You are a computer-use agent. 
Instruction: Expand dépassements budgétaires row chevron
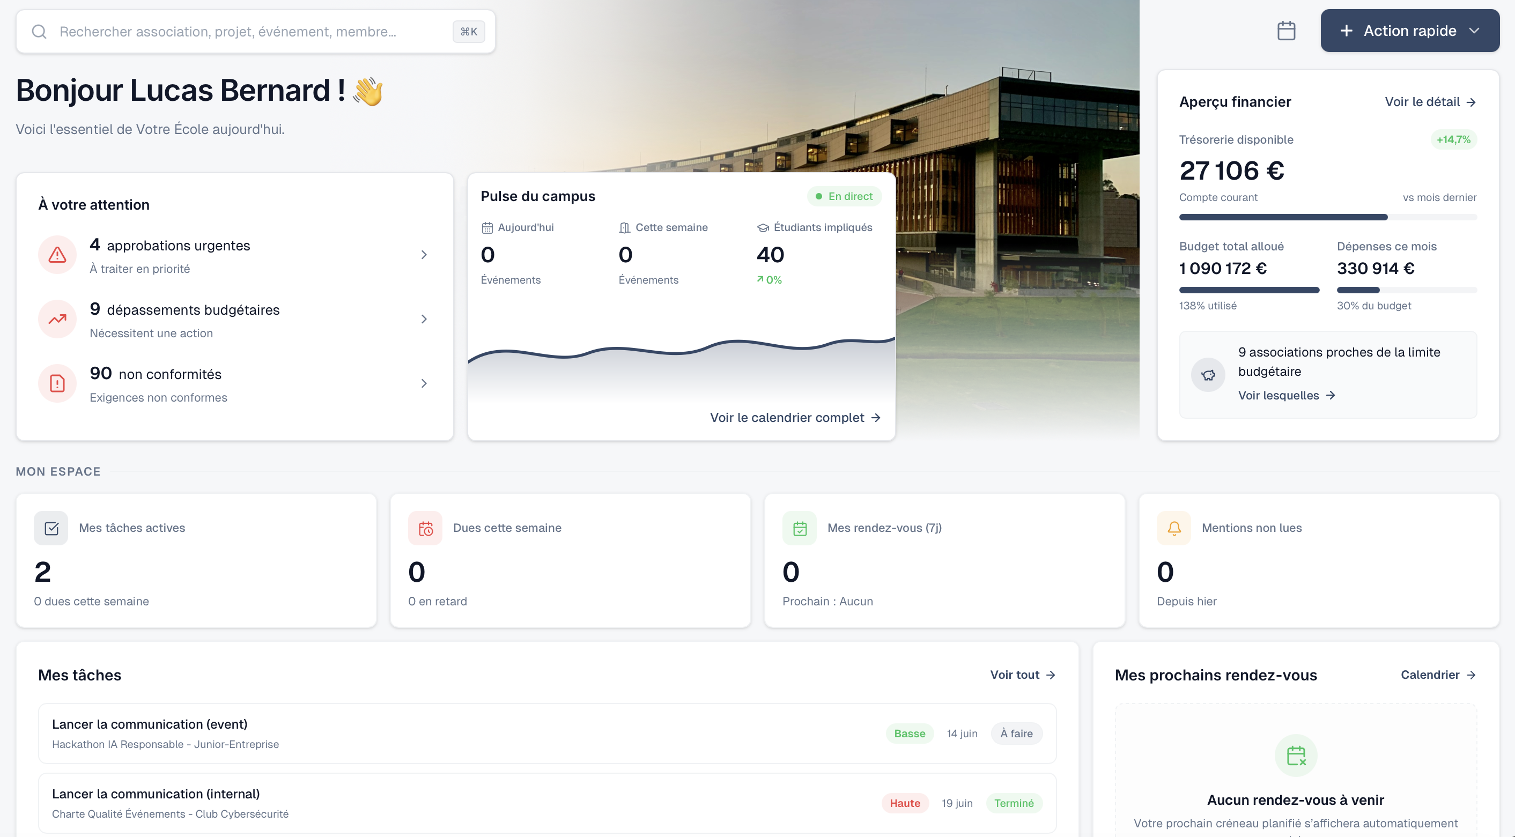tap(424, 319)
